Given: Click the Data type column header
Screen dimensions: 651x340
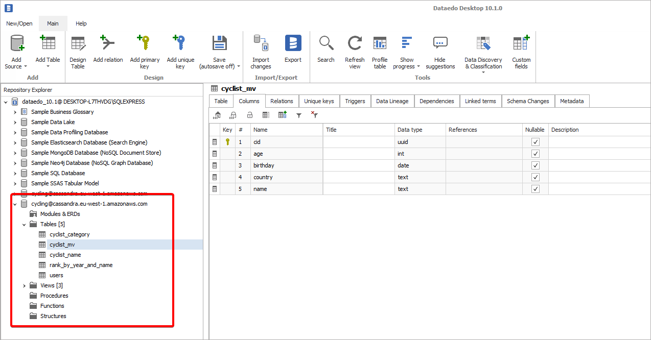Looking at the screenshot, I should (410, 130).
